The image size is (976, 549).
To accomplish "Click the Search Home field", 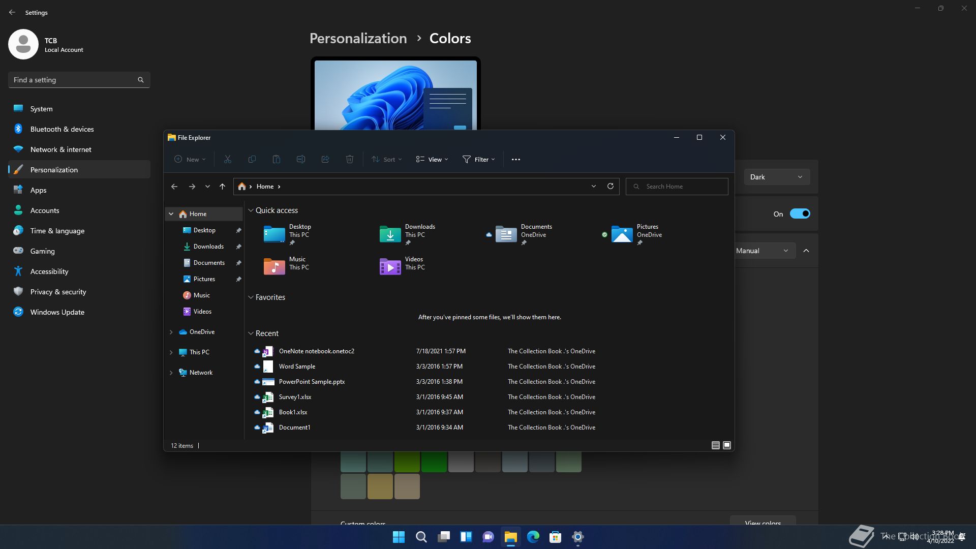I will point(677,187).
